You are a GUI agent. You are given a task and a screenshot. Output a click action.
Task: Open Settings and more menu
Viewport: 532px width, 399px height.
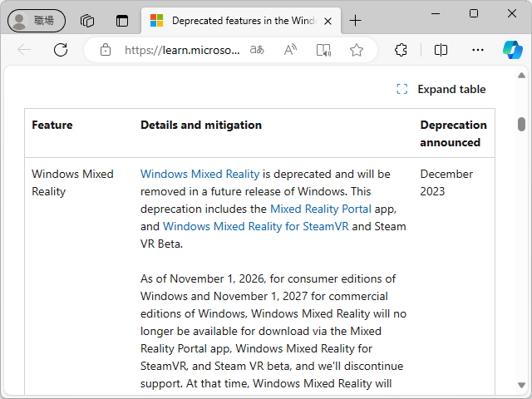478,50
